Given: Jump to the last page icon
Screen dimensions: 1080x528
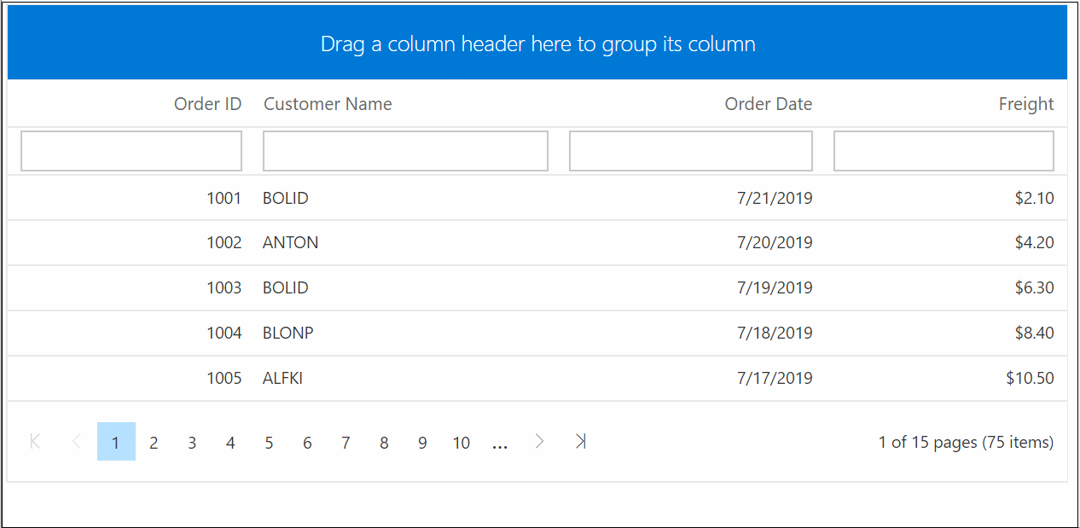Looking at the screenshot, I should pos(580,441).
